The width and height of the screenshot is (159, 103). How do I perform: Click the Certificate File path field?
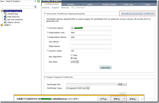[x=92, y=84]
